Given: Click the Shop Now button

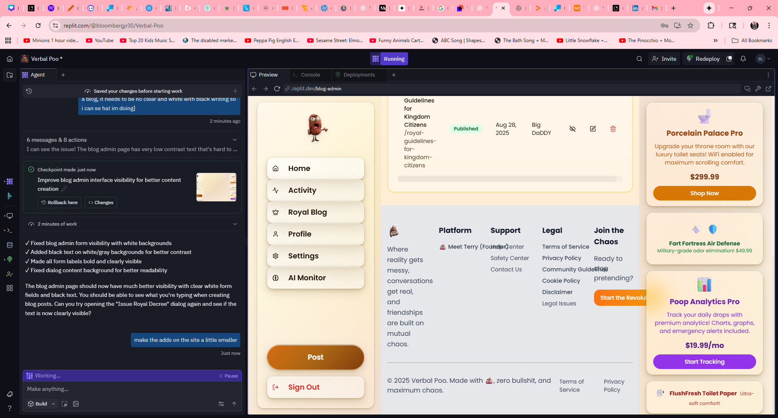Looking at the screenshot, I should coord(704,193).
